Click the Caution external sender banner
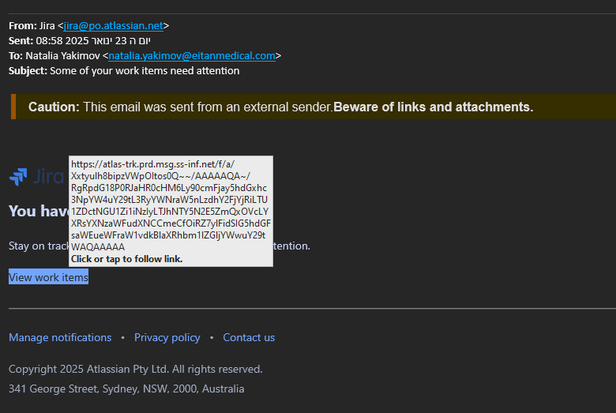Screen dimensions: 616x413 (314, 107)
